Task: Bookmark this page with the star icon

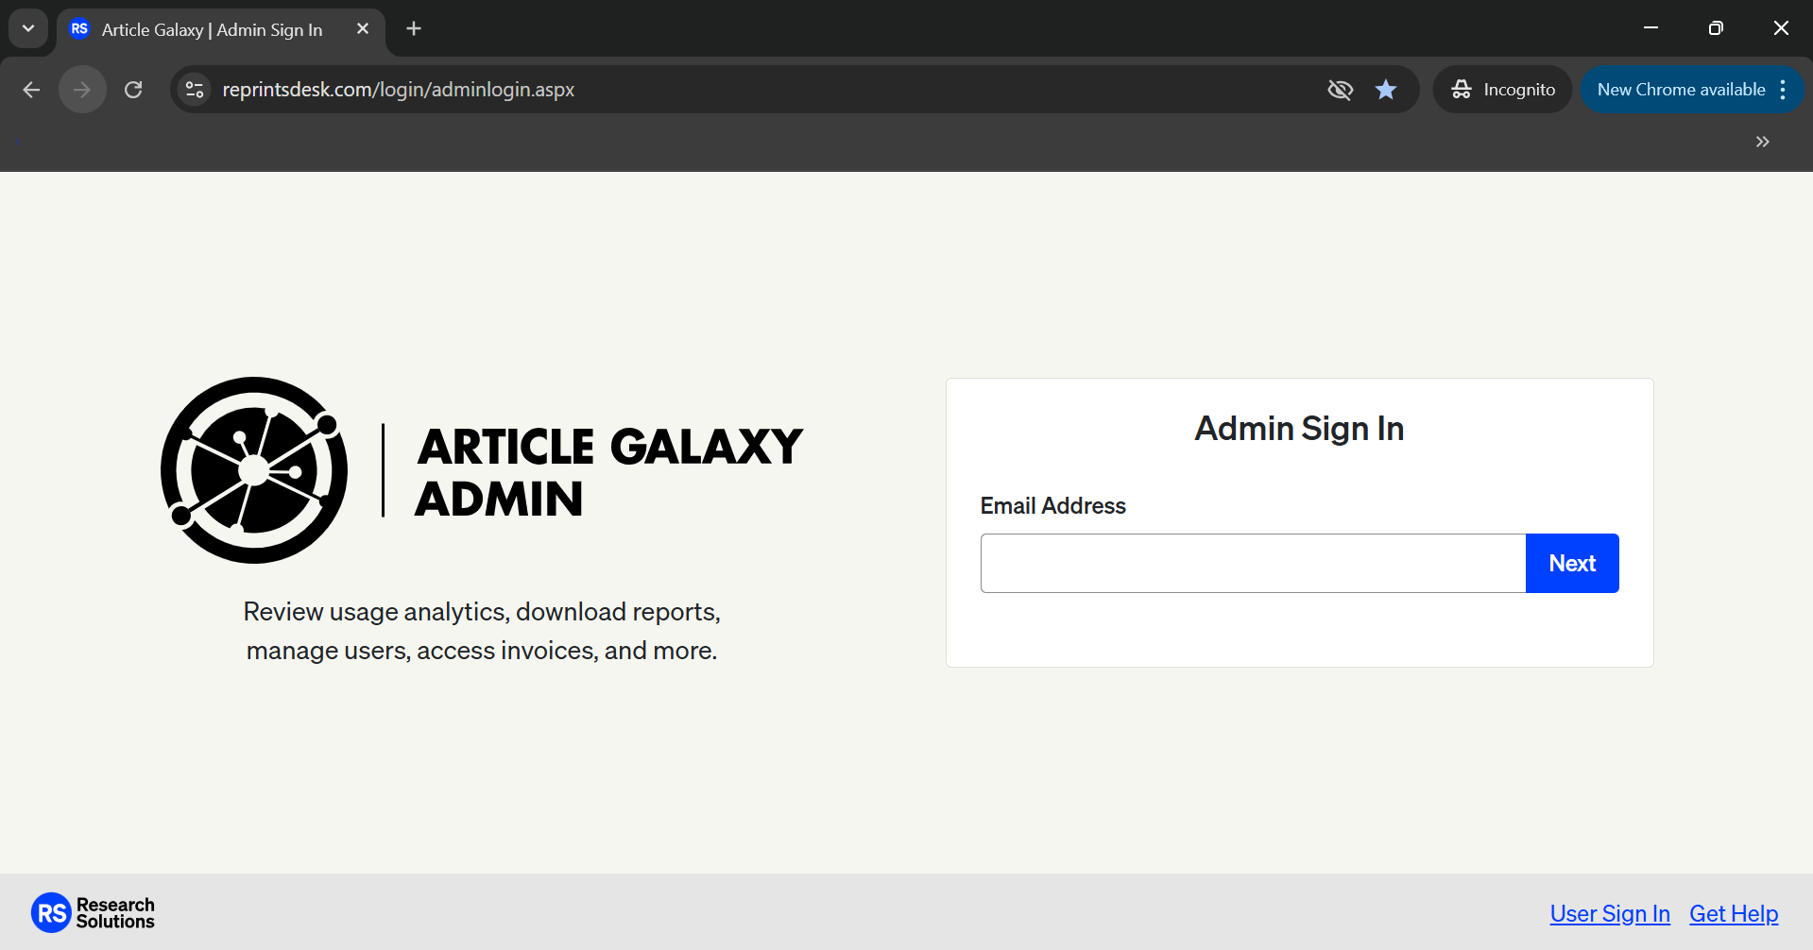Action: click(x=1385, y=89)
